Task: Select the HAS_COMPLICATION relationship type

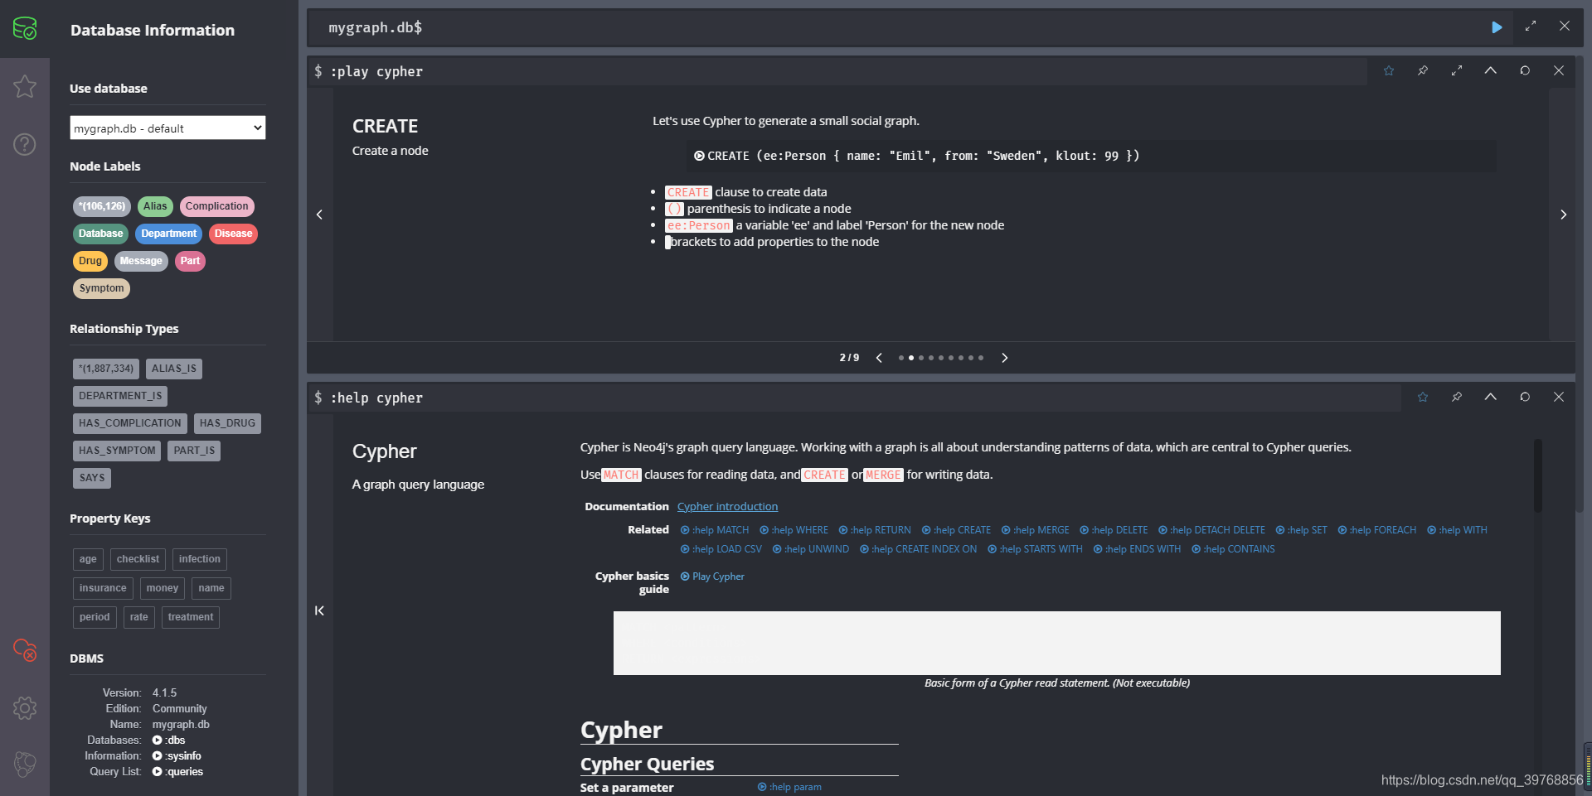Action: coord(130,423)
